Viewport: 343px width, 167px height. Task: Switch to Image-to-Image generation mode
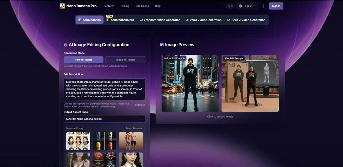pos(125,60)
